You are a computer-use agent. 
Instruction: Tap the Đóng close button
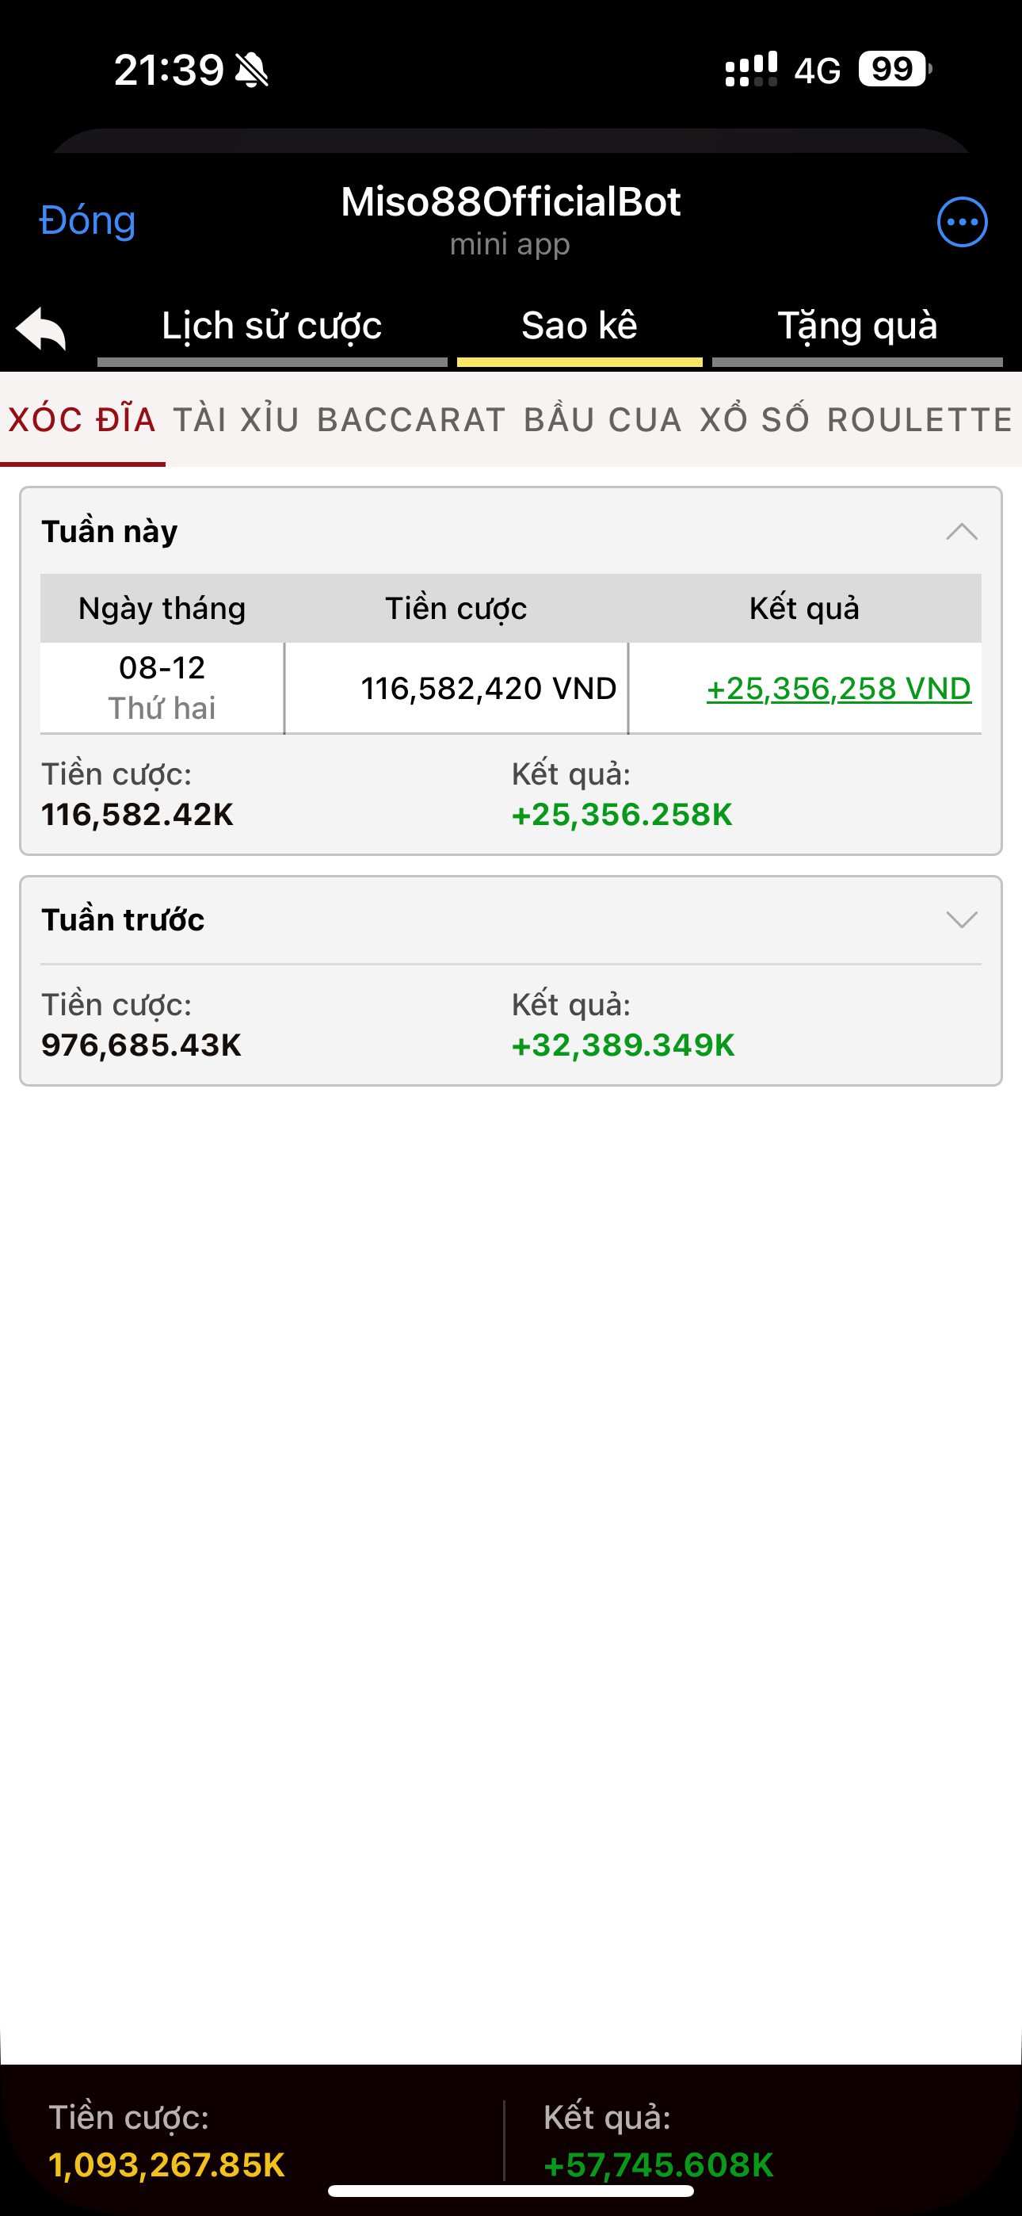(x=88, y=221)
